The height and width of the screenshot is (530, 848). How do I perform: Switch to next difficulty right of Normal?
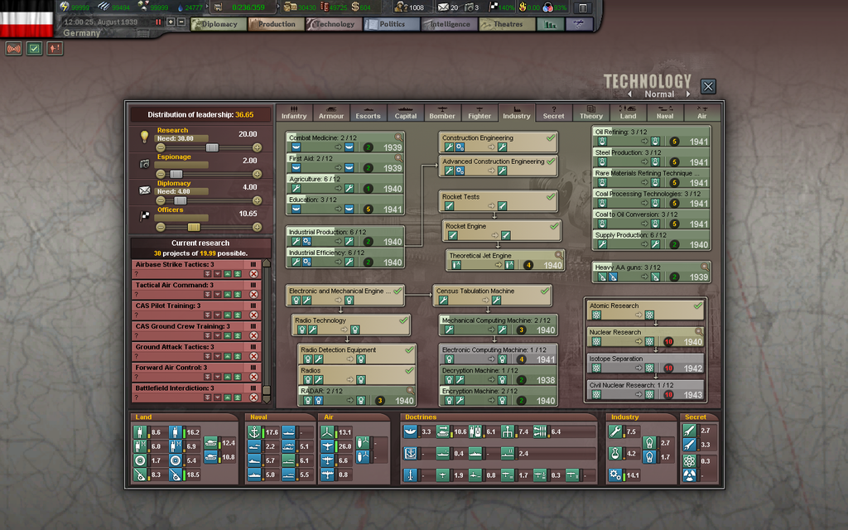688,94
